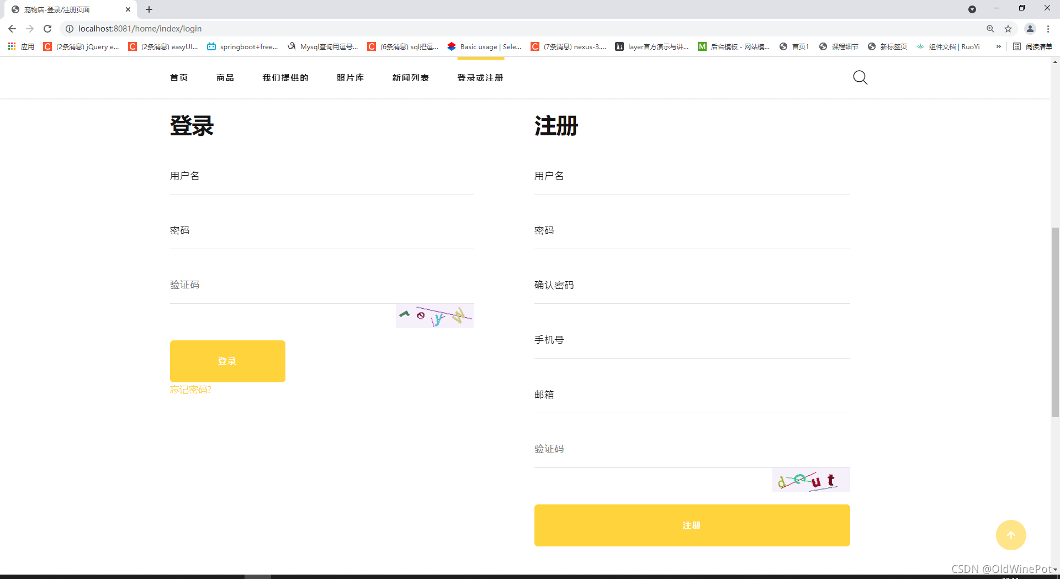Click the search magnifier icon in navbar
The width and height of the screenshot is (1060, 579).
coord(860,77)
